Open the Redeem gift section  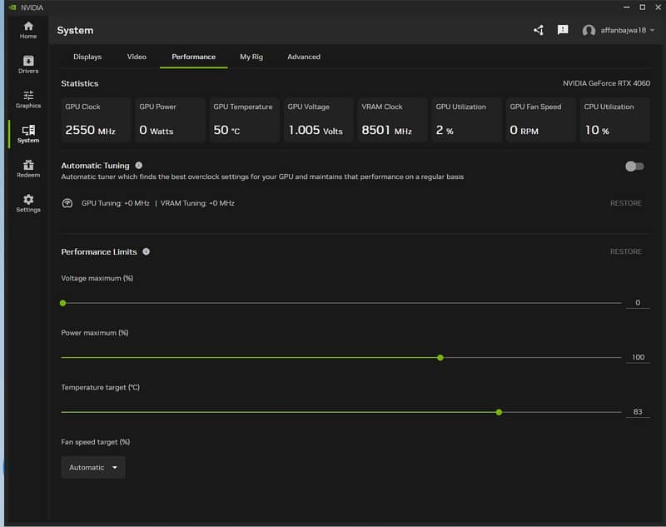click(x=28, y=168)
